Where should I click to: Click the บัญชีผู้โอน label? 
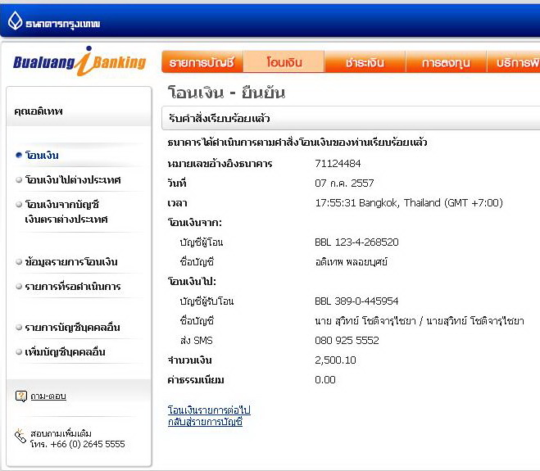202,242
